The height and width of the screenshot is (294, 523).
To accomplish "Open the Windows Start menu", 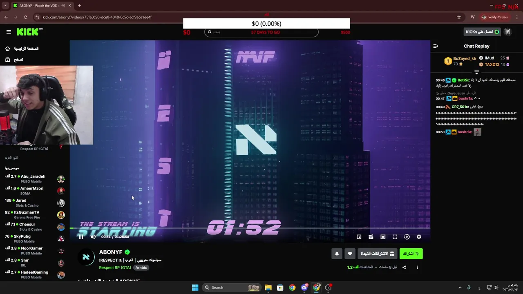I will click(x=195, y=287).
